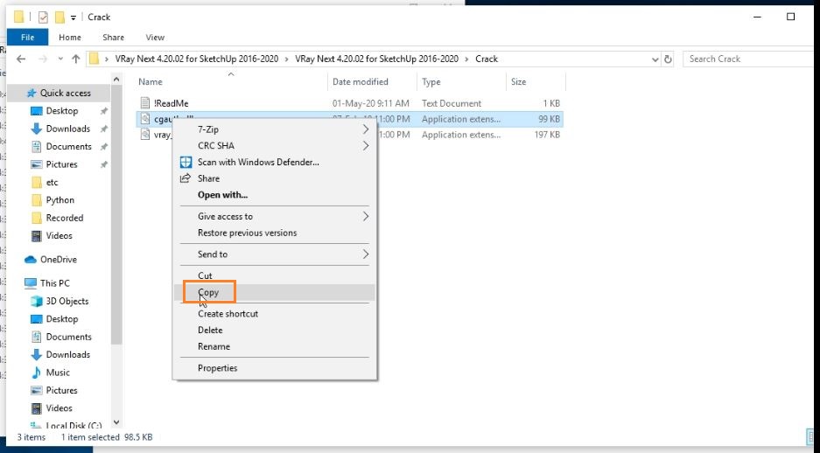The width and height of the screenshot is (820, 453).
Task: Click the Share arrow icon in menu
Action: pyautogui.click(x=186, y=178)
